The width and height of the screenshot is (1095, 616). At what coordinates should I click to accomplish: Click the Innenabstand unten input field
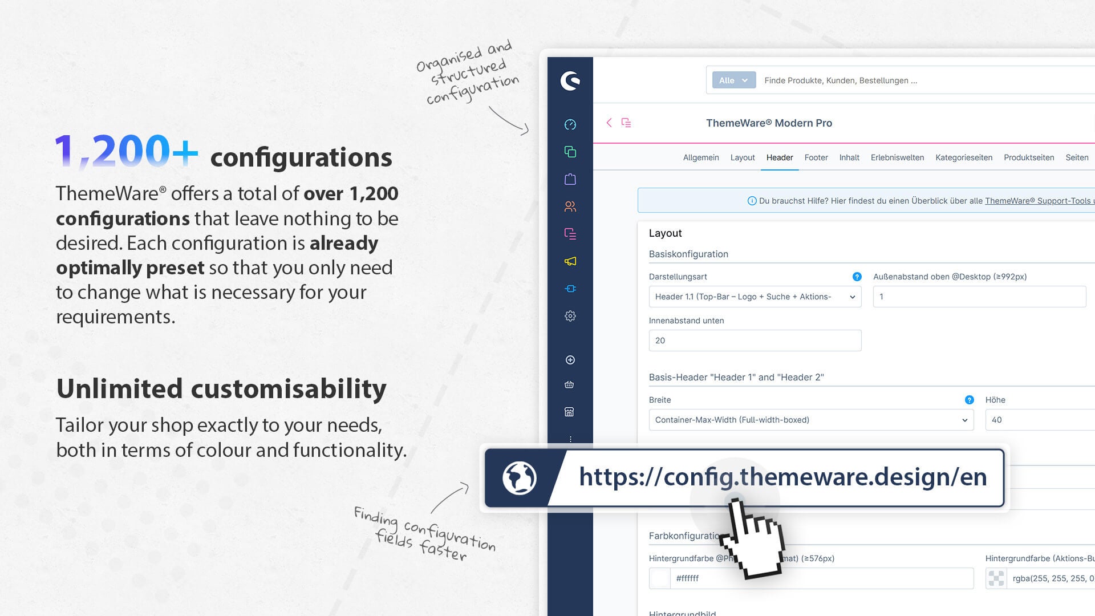click(755, 340)
